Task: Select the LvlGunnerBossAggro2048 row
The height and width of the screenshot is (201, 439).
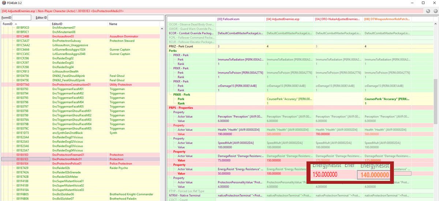Action: (x=81, y=54)
